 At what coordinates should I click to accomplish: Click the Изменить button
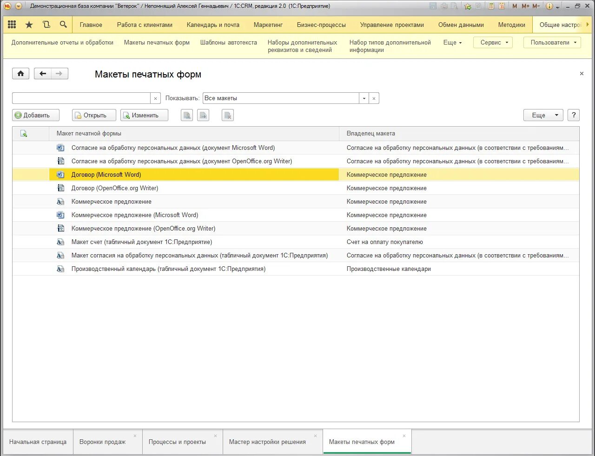(x=144, y=115)
